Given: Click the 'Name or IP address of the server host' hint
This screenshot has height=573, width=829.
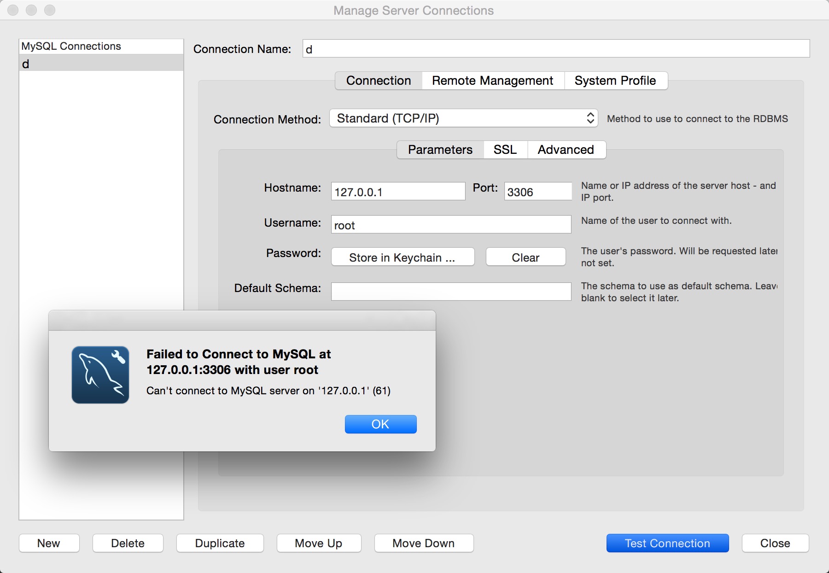Looking at the screenshot, I should pyautogui.click(x=679, y=192).
